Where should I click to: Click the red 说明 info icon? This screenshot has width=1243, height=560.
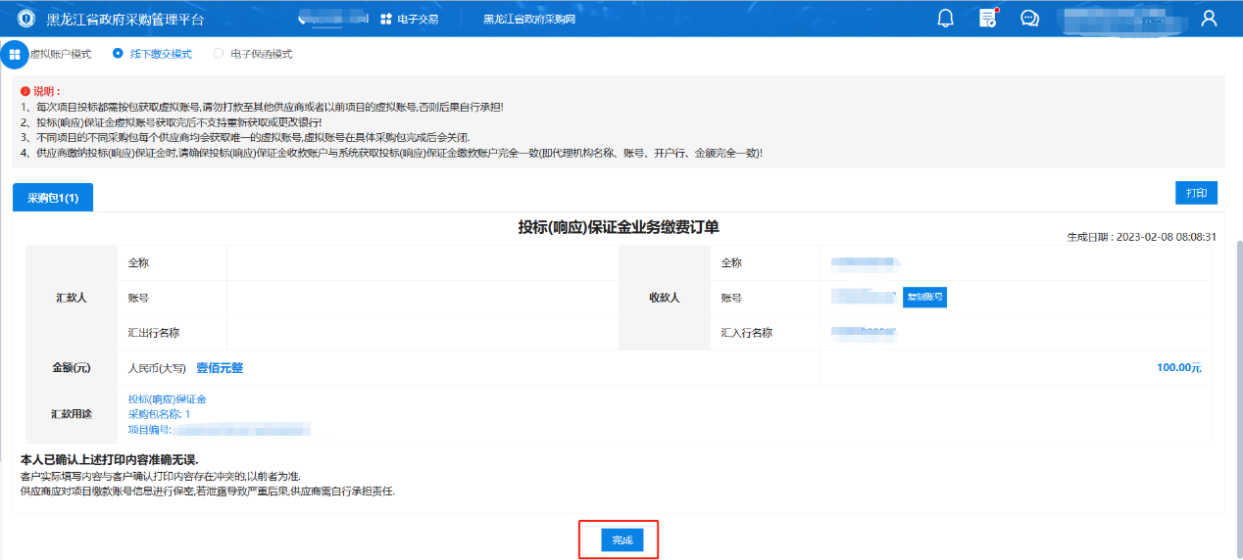point(25,91)
